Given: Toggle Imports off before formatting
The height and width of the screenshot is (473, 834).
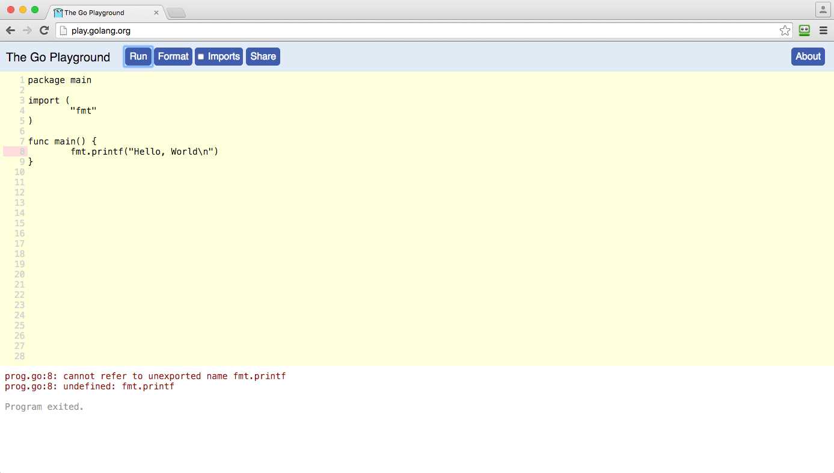Looking at the screenshot, I should click(201, 57).
